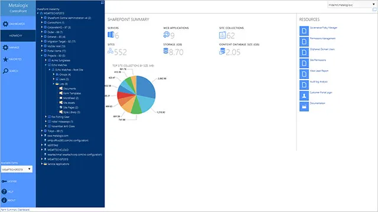Open Customer Portal Login person icon
Viewport: 378px width, 212px height.
click(304, 95)
